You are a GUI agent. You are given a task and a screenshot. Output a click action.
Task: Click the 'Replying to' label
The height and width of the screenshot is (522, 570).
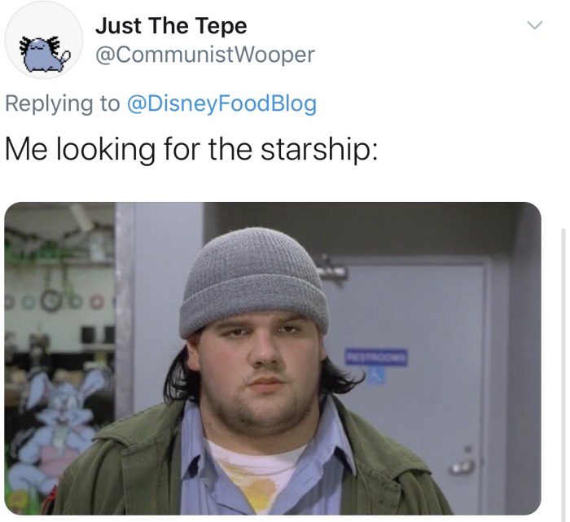coord(62,103)
